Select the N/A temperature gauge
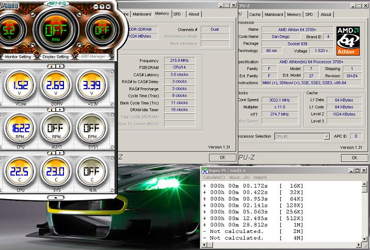 tap(91, 172)
